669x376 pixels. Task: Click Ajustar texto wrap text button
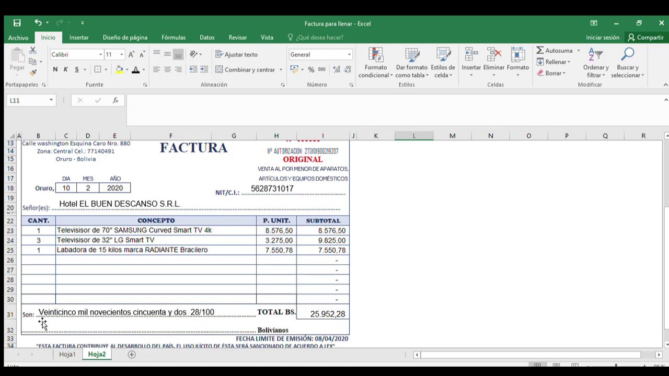pos(236,54)
